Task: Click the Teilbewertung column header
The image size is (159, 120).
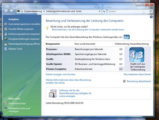Action: click(x=122, y=44)
